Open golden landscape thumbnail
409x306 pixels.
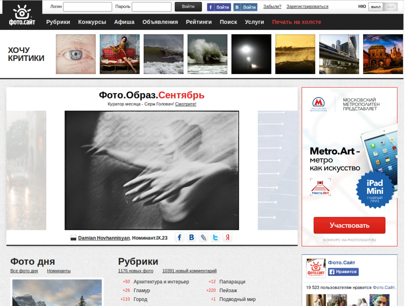[295, 54]
